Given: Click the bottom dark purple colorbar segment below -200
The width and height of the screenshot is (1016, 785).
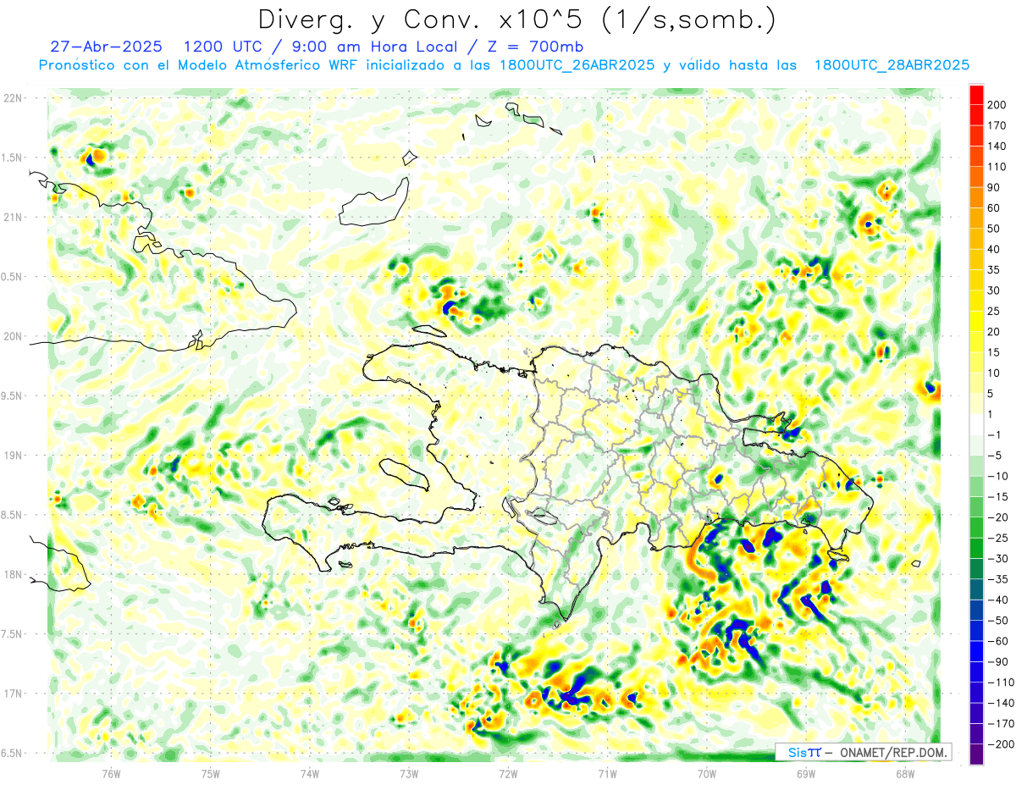Looking at the screenshot, I should (976, 755).
